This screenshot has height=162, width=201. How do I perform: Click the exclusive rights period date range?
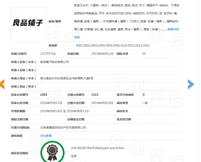click(x=64, y=111)
